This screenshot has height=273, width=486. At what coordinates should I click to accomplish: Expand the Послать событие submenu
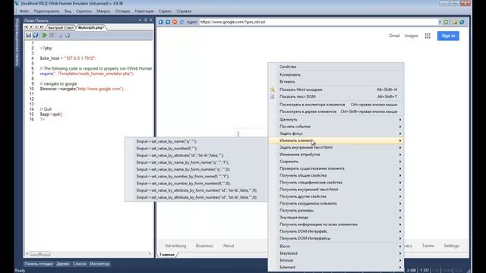pyautogui.click(x=336, y=127)
